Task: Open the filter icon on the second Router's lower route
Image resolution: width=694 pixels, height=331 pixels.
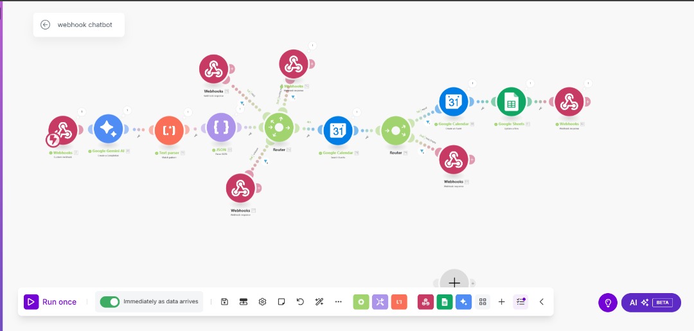Action: [422, 151]
